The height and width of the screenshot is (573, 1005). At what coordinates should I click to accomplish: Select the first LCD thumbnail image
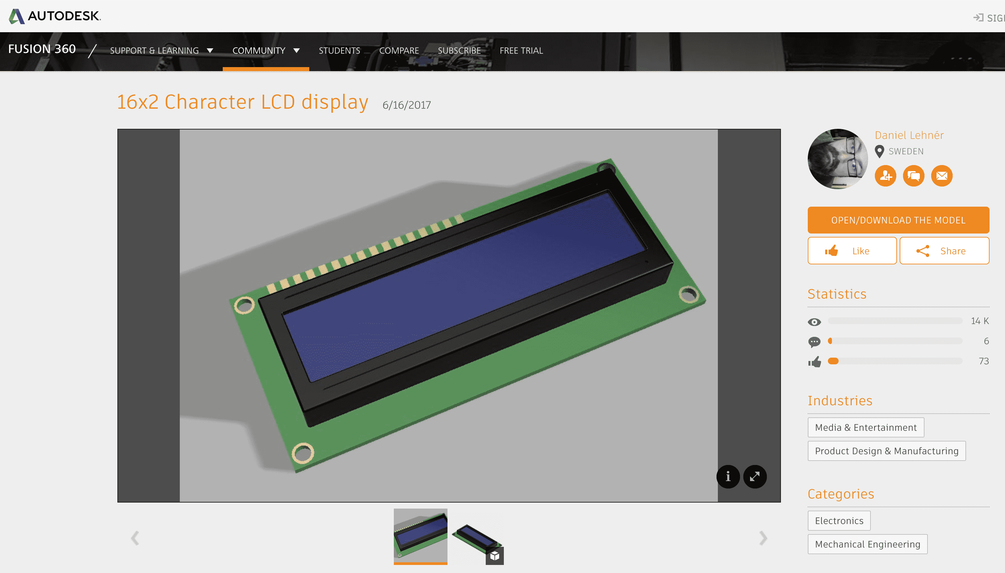[421, 535]
